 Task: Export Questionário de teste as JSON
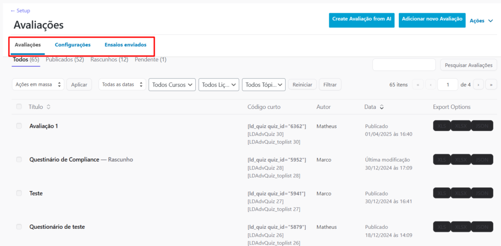point(482,227)
